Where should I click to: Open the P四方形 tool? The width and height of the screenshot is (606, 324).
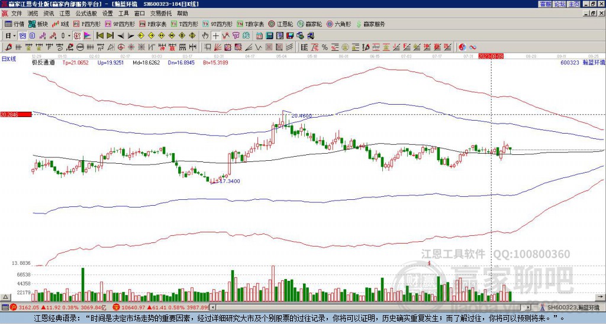pyautogui.click(x=87, y=24)
